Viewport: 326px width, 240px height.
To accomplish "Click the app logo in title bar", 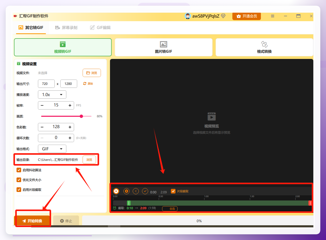I will click(15, 16).
